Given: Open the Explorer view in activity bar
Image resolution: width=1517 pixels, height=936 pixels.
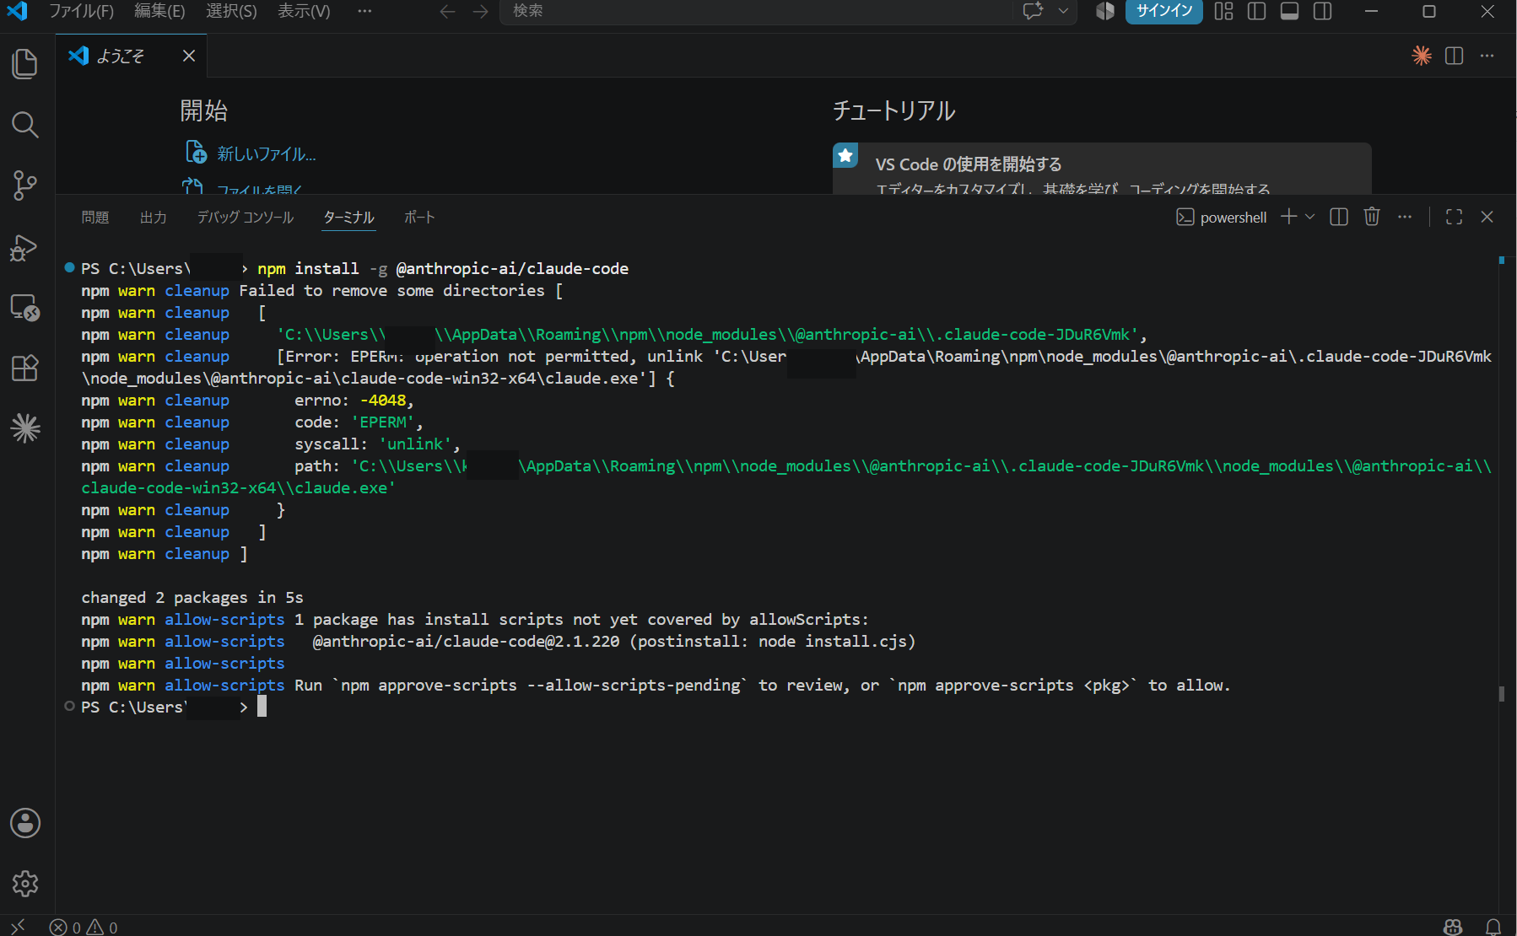Looking at the screenshot, I should 25,64.
